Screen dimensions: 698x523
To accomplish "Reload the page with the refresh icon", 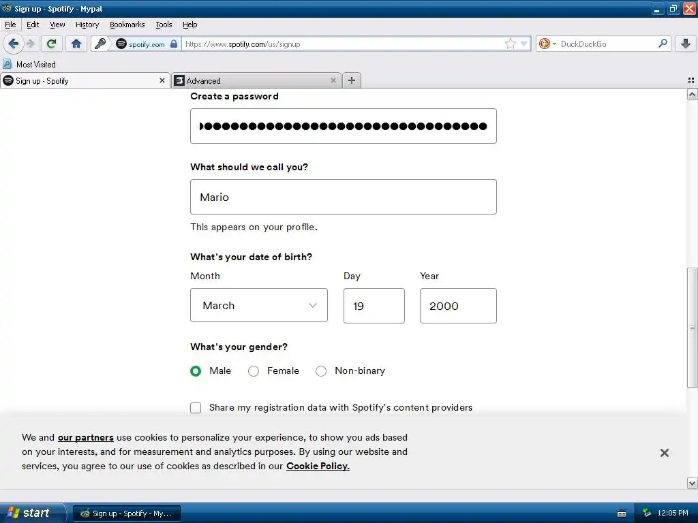I will [x=52, y=44].
